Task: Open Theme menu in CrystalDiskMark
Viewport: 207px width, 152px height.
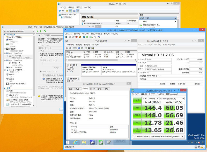Action: (x=152, y=94)
